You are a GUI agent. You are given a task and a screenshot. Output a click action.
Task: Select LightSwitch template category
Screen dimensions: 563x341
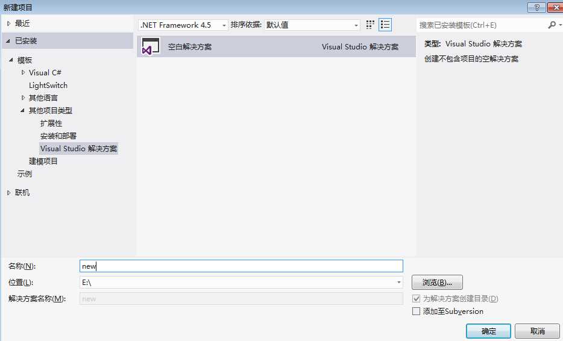(x=48, y=86)
